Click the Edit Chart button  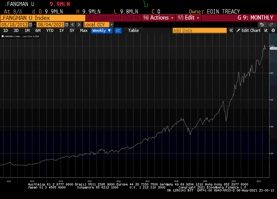click(248, 30)
